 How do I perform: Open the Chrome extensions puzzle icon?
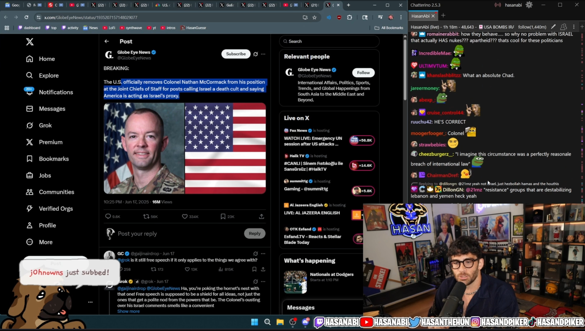pos(349,17)
